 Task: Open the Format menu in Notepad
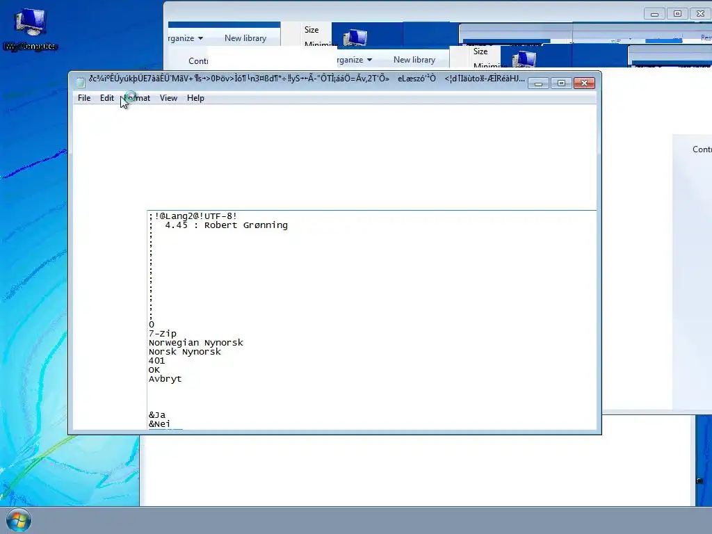pyautogui.click(x=137, y=98)
